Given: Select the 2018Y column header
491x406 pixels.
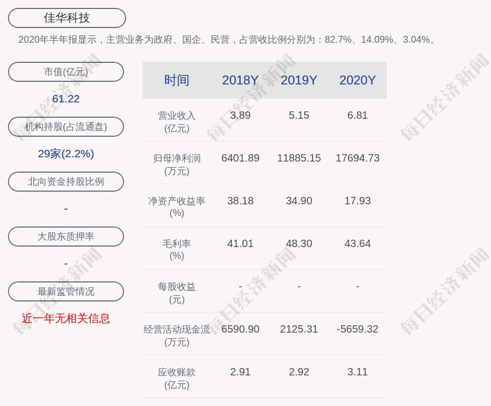Looking at the screenshot, I should [240, 80].
